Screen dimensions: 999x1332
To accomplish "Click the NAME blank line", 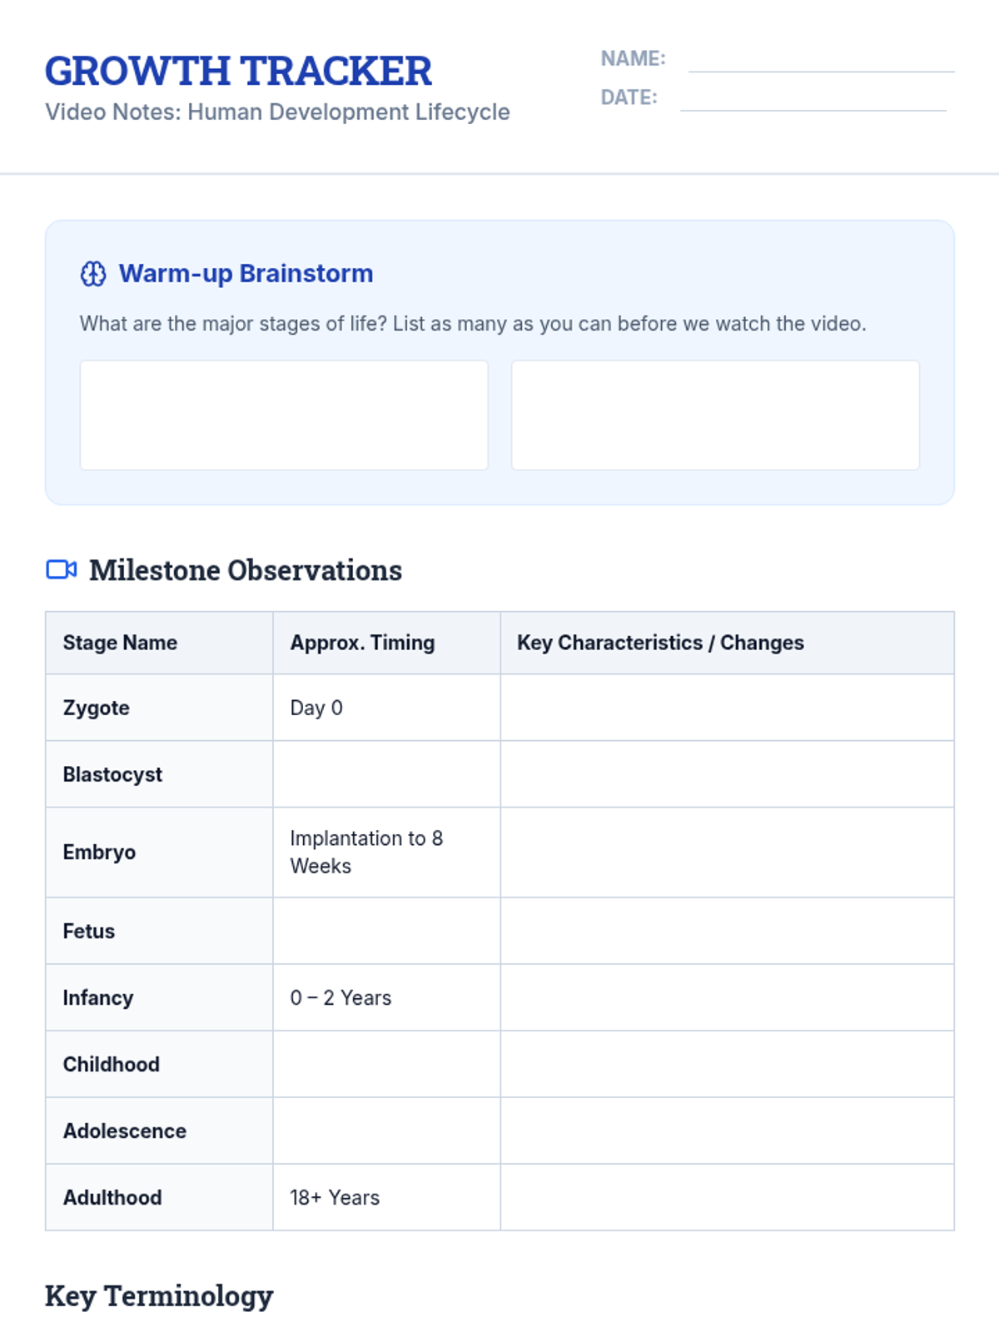I will [x=821, y=61].
